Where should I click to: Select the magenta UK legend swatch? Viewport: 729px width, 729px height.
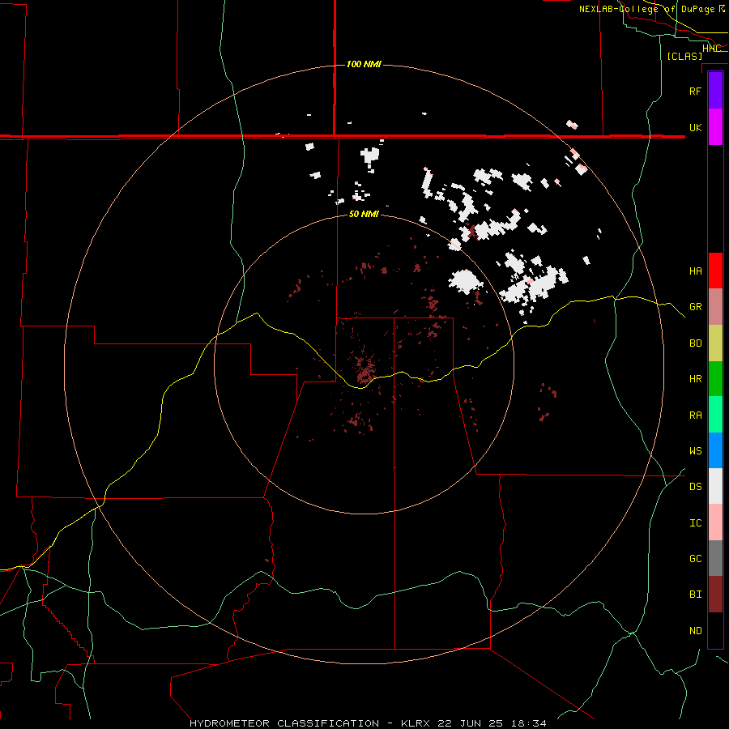715,127
